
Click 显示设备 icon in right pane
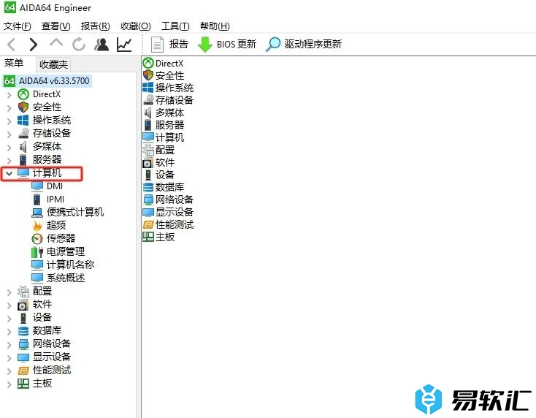[148, 212]
